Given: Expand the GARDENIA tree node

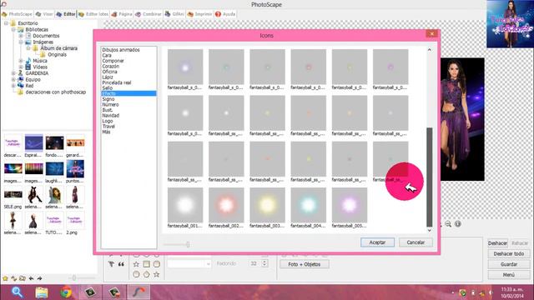Looking at the screenshot, I should (13, 73).
